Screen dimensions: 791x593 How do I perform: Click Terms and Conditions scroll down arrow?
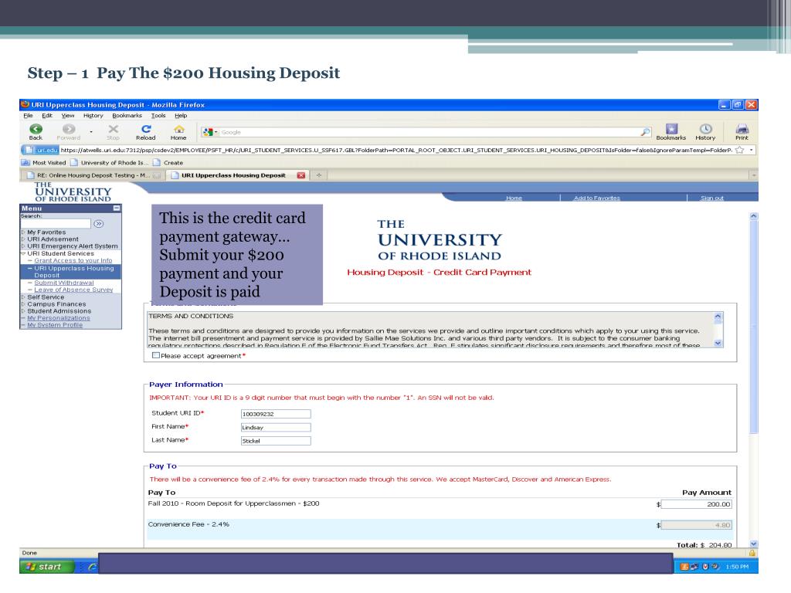718,343
